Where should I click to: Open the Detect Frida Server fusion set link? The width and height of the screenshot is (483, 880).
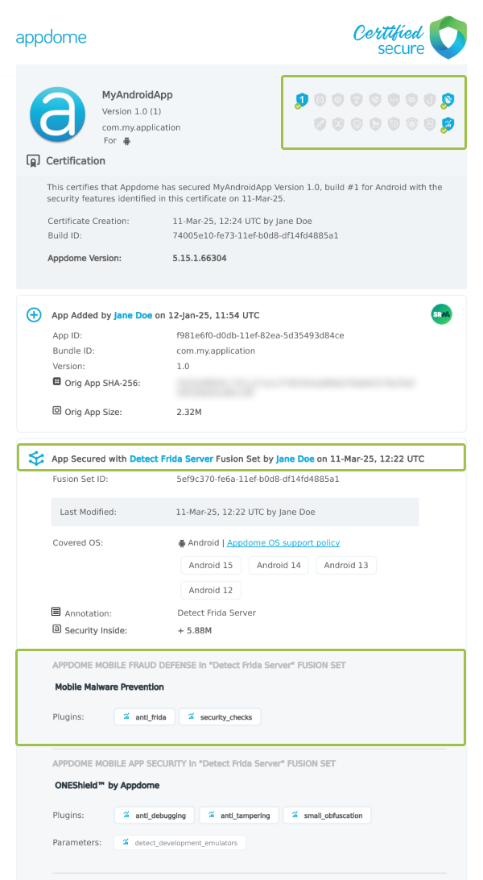pos(171,459)
